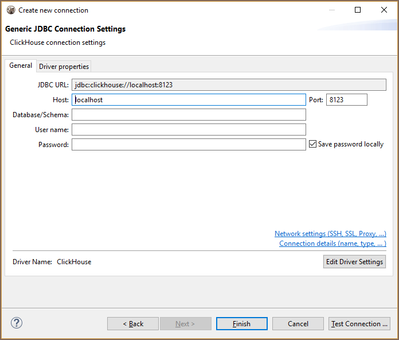Click the 'Generic JDBC Connection Settings' heading
The height and width of the screenshot is (340, 399).
coord(65,29)
